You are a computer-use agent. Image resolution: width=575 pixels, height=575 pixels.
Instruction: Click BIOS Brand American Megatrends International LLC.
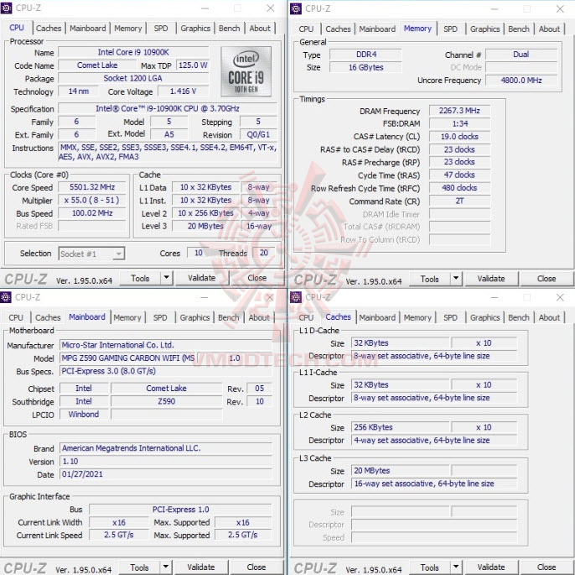tap(166, 448)
